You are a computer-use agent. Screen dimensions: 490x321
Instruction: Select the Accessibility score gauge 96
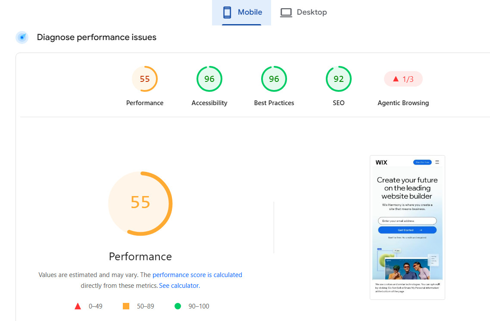tap(209, 79)
